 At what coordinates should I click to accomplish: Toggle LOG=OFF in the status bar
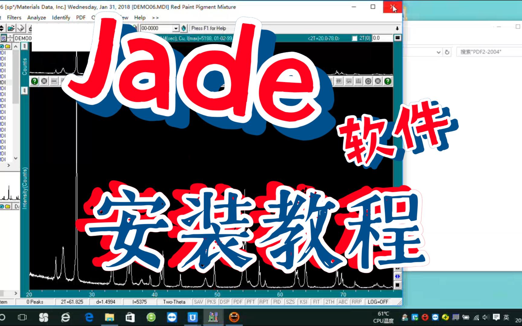click(378, 302)
